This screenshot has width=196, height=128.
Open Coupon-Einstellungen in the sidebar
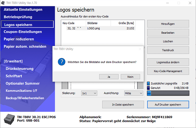(x=23, y=32)
